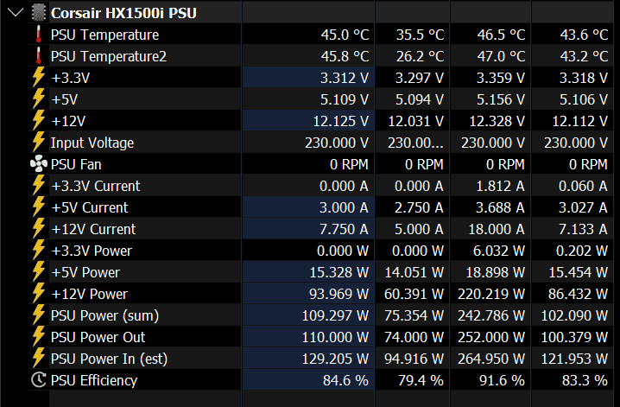Click the 45.0 °C PSU Temperature value

345,35
